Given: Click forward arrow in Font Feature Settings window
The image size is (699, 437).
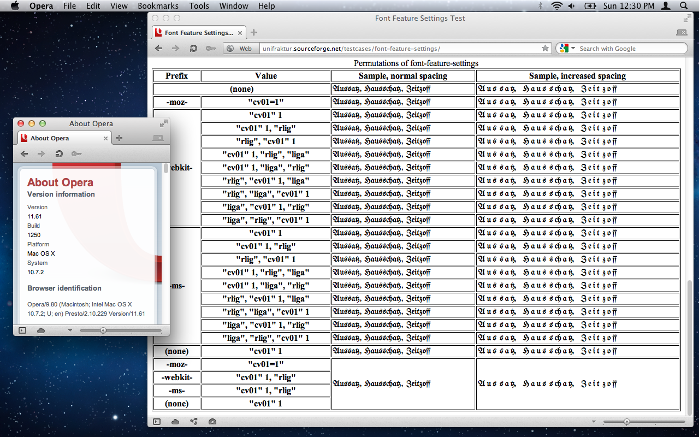Looking at the screenshot, I should point(176,48).
